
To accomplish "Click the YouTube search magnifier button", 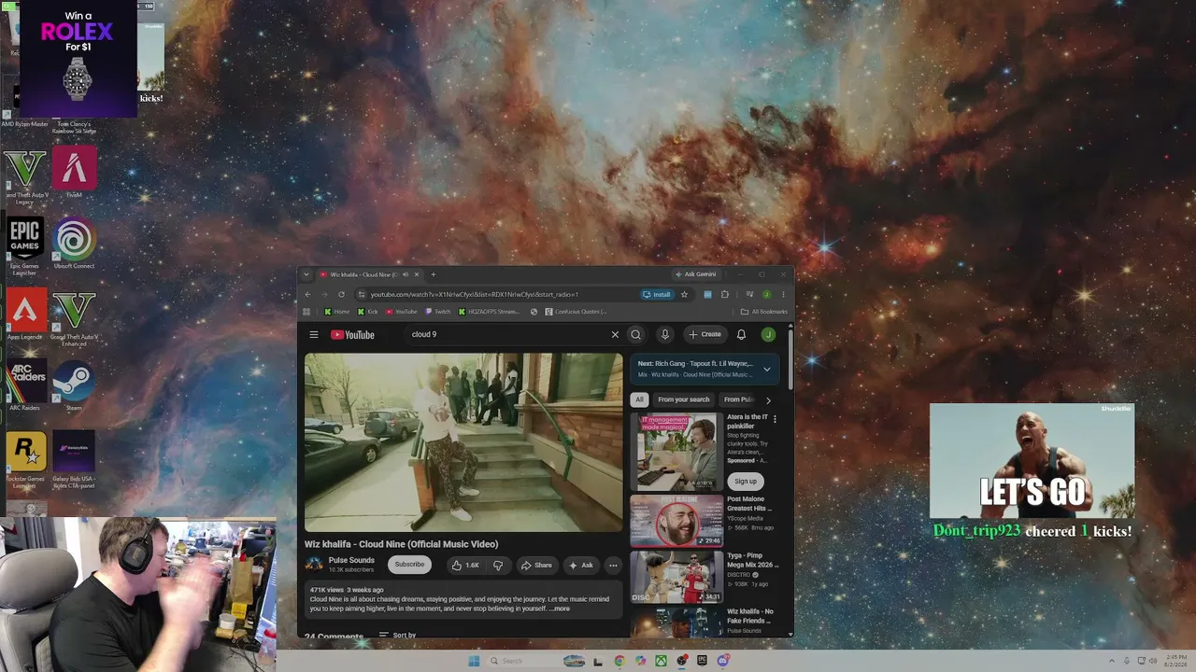I will click(x=635, y=335).
